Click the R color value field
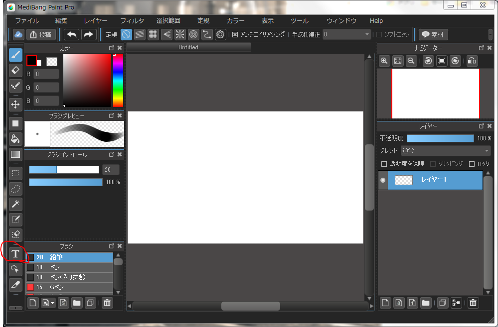 (47, 74)
